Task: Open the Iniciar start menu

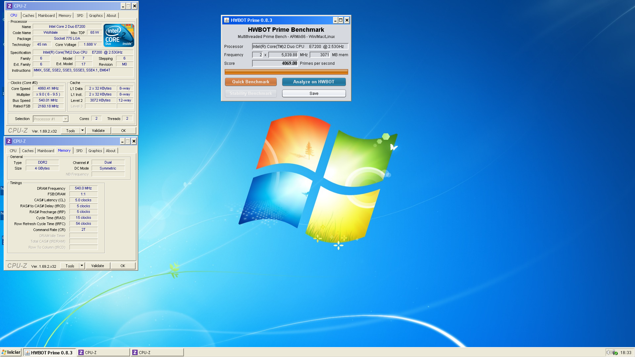Action: click(x=11, y=352)
